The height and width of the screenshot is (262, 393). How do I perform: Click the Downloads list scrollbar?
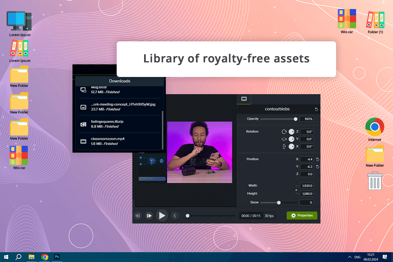point(163,130)
